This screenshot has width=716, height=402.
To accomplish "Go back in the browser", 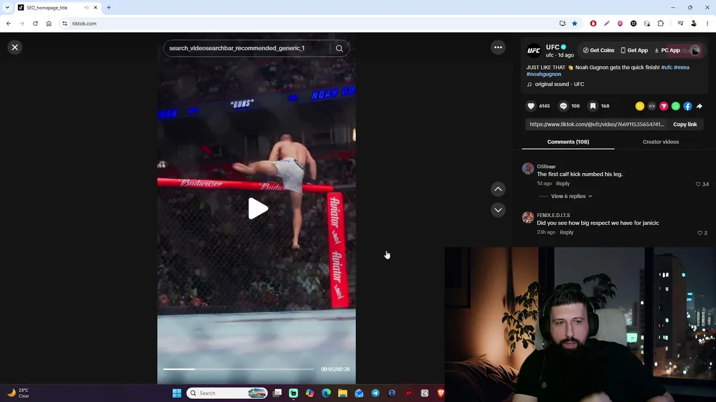I will coord(8,23).
